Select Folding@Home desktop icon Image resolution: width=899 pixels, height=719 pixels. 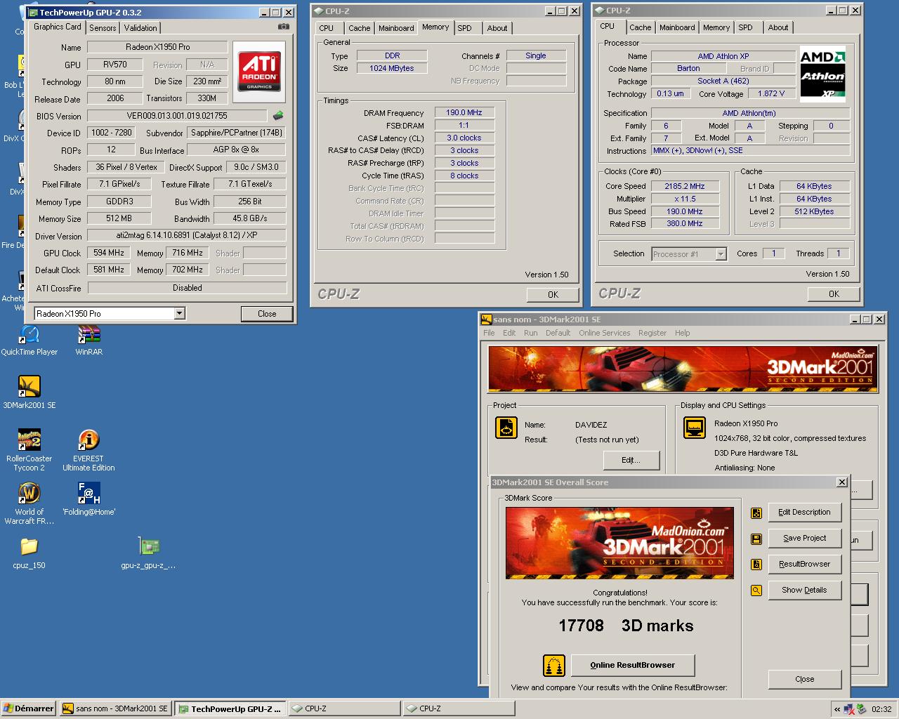point(88,498)
